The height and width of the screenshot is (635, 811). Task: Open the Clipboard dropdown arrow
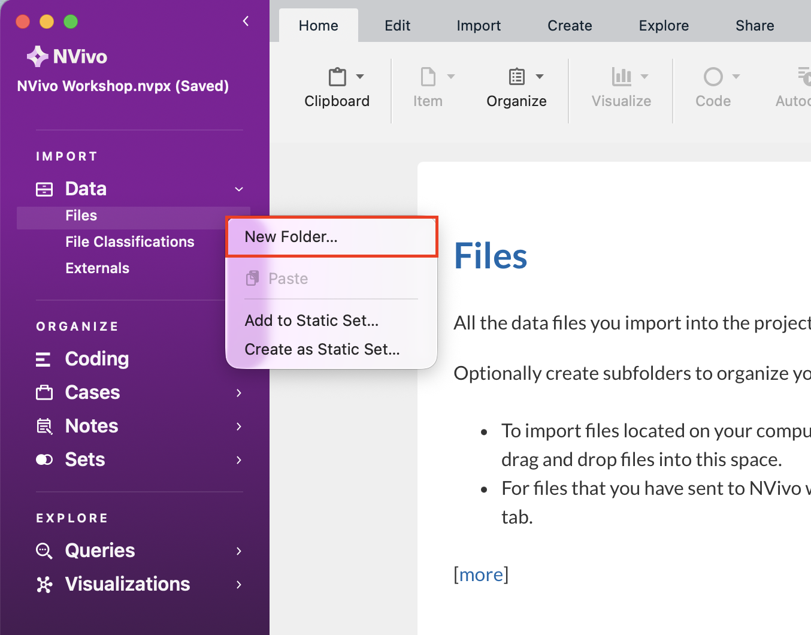click(x=360, y=77)
